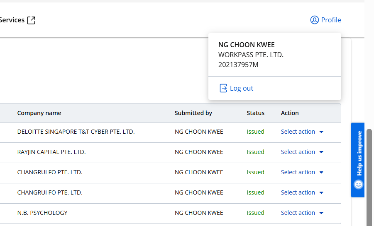Click WORKPASS PTE. LTD. in the profile popup
Viewport: 374px width, 226px height.
coord(251,55)
